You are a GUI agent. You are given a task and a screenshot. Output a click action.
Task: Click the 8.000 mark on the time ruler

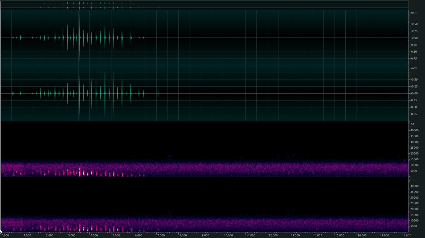point(183,235)
